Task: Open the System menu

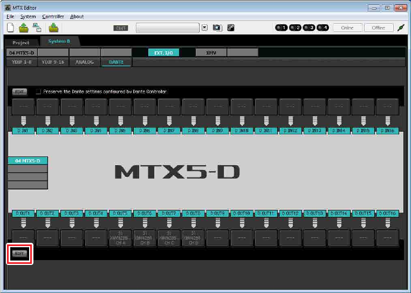Action: click(28, 17)
